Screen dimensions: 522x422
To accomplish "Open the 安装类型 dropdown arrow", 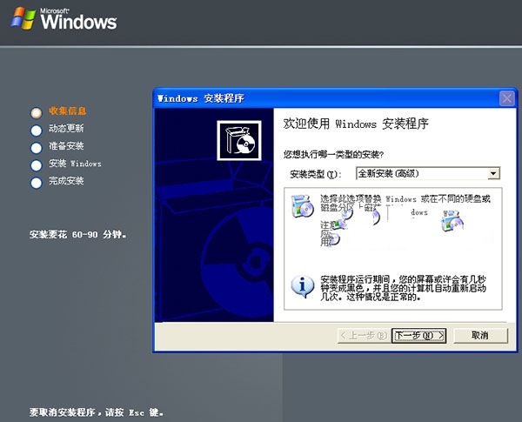I will (493, 173).
